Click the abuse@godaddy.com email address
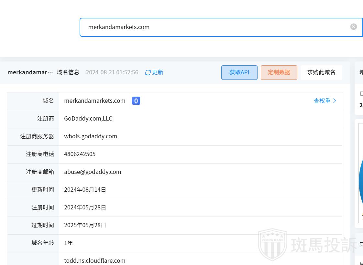 93,172
